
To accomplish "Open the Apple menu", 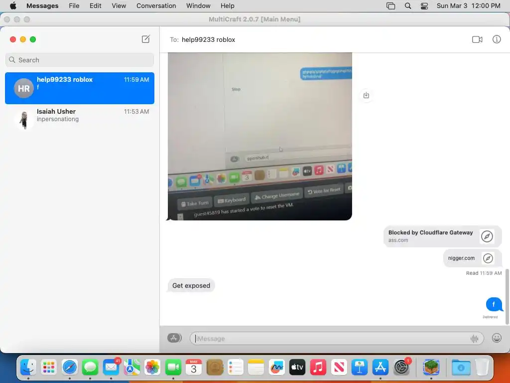I will click(13, 5).
